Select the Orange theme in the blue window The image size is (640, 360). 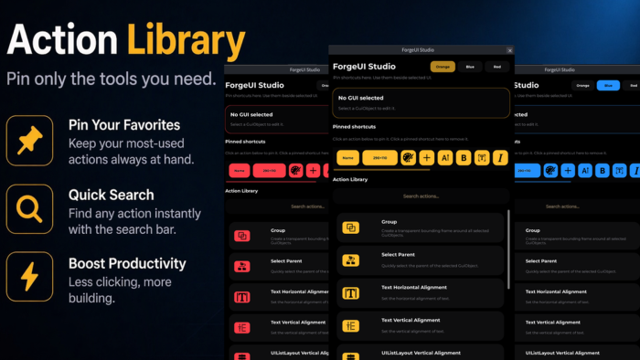point(583,86)
